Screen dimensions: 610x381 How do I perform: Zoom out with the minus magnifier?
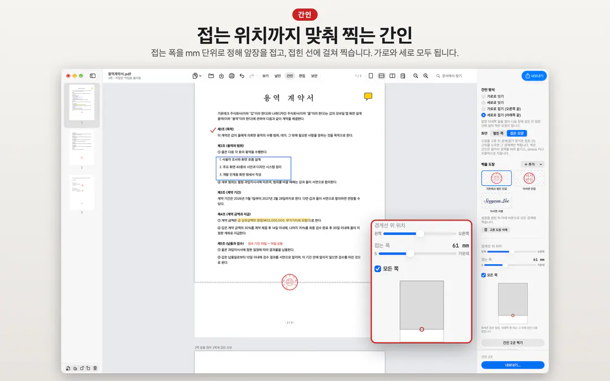click(416, 76)
